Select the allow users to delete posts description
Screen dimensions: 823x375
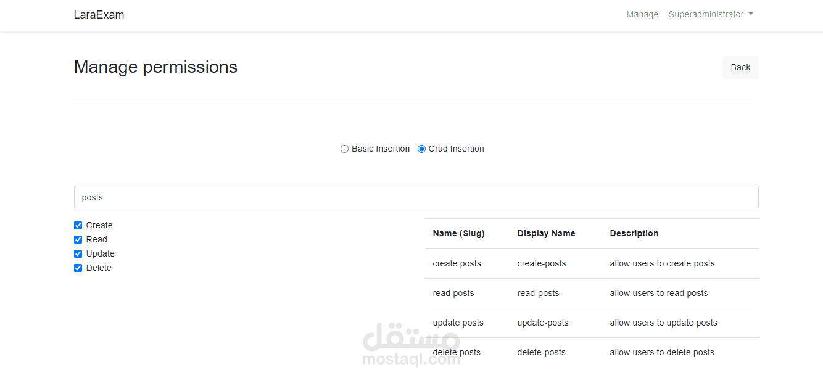pyautogui.click(x=662, y=352)
